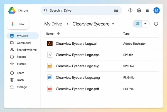
Task: Click the Drive title text
Action: (x=23, y=11)
